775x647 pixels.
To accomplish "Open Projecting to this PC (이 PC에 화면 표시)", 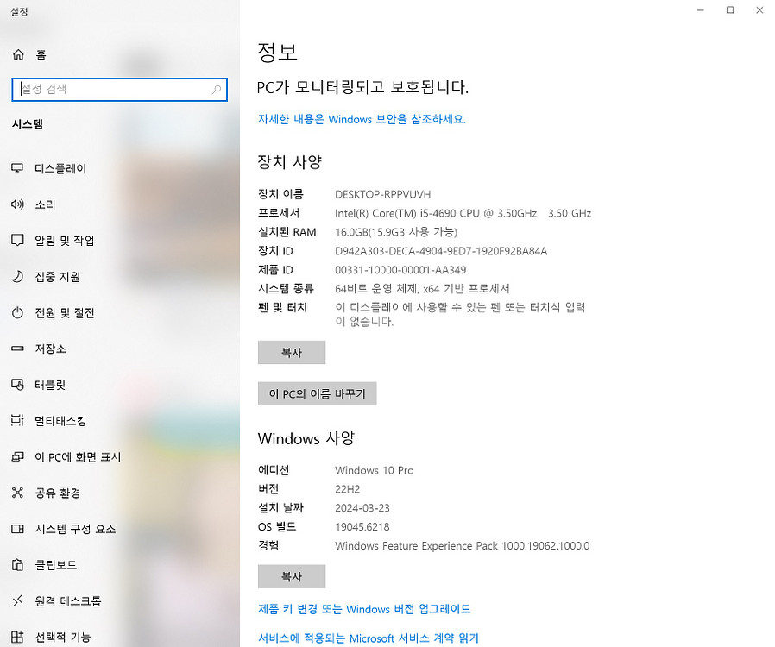I will click(77, 457).
